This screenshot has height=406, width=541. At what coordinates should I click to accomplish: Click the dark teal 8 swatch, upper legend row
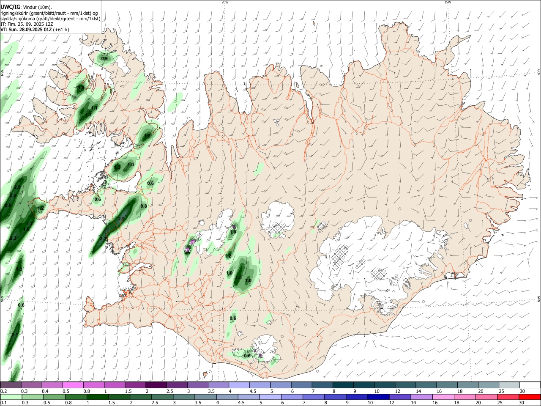point(342,385)
